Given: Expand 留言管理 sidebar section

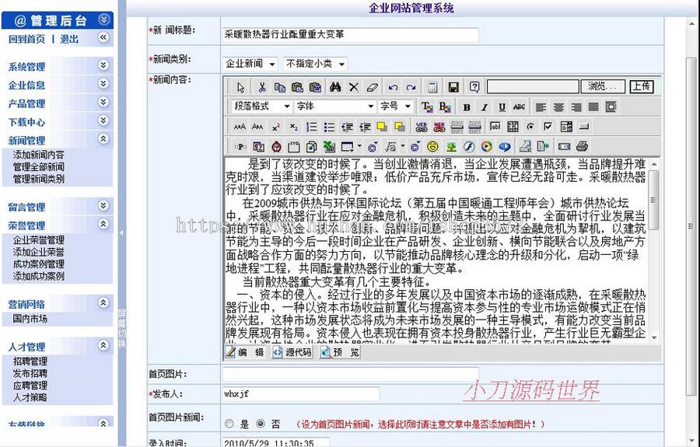Looking at the screenshot, I should (103, 205).
